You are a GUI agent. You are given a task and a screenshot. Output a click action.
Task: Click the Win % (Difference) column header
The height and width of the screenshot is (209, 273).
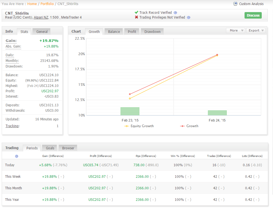pyautogui.click(x=183, y=156)
